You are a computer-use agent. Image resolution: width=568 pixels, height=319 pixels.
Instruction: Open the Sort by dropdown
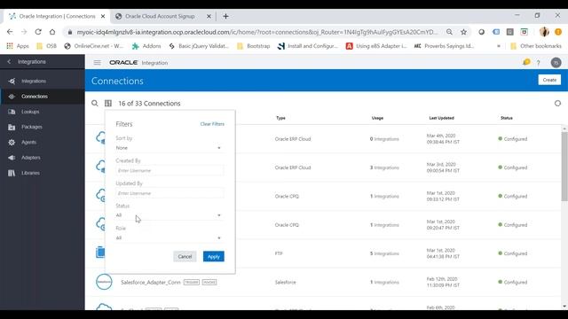click(169, 148)
